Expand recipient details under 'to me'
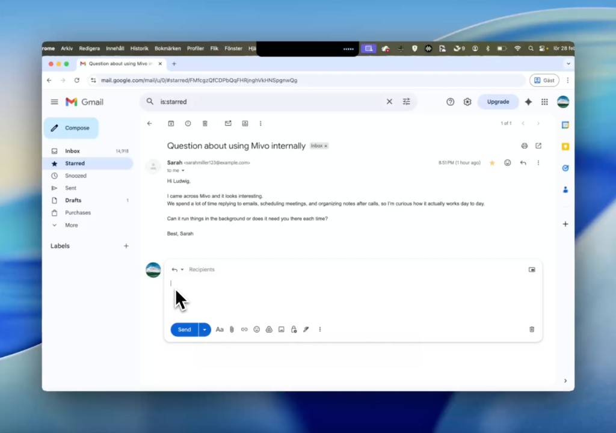Image resolution: width=616 pixels, height=433 pixels. pos(183,171)
